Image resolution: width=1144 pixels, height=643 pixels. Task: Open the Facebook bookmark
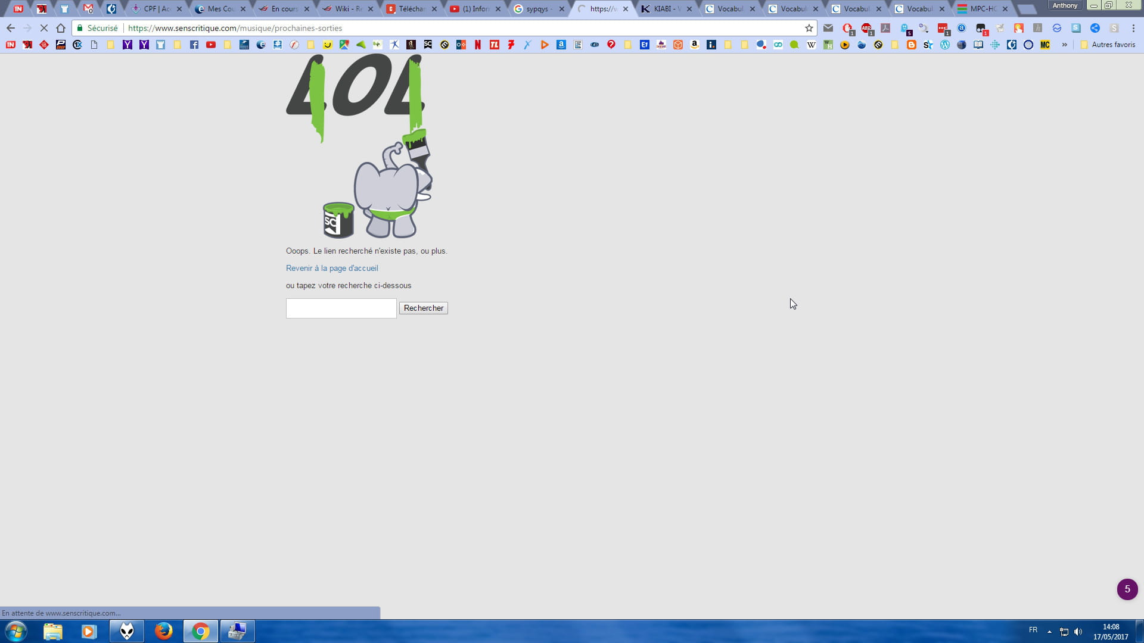(194, 45)
